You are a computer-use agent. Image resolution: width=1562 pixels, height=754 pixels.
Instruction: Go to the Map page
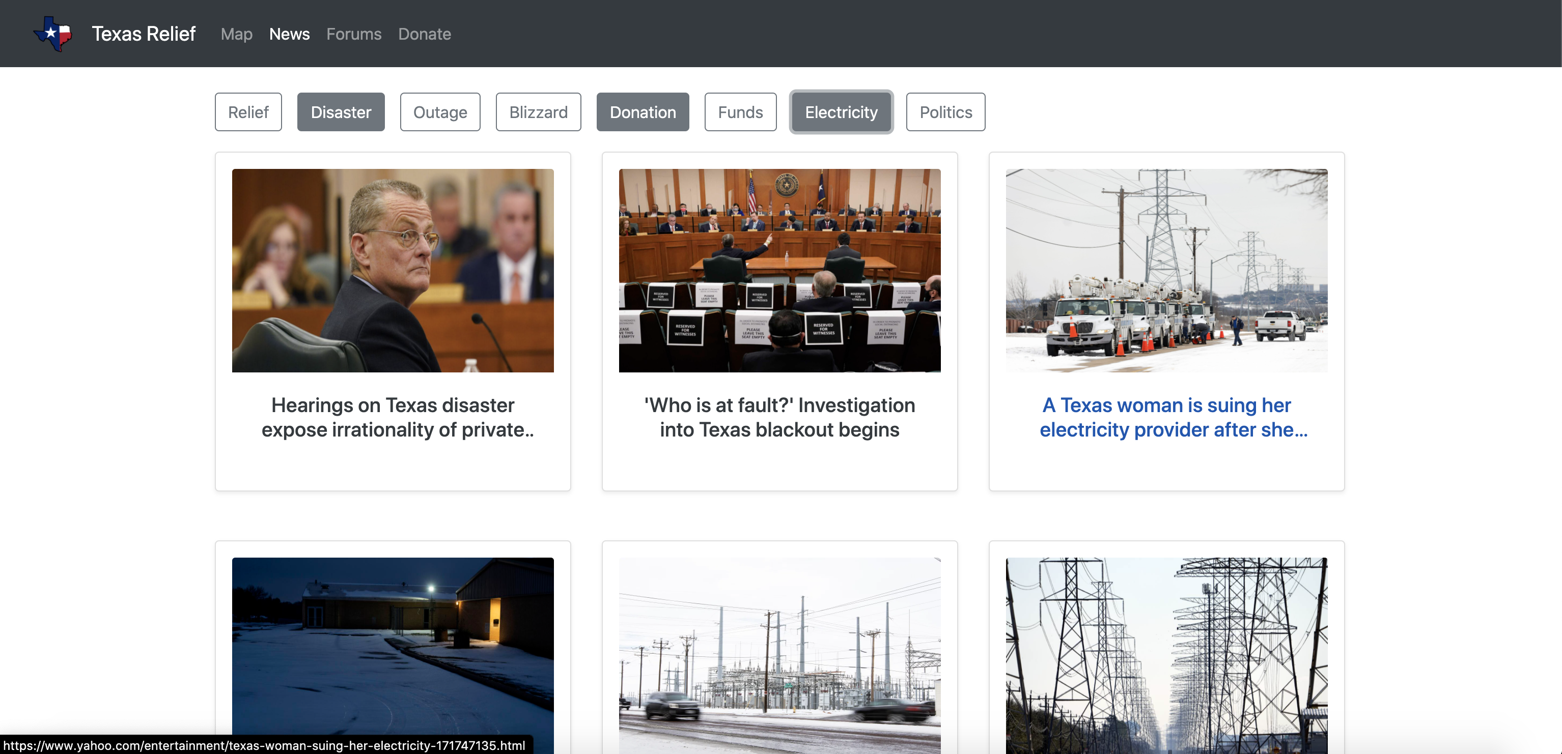point(236,34)
